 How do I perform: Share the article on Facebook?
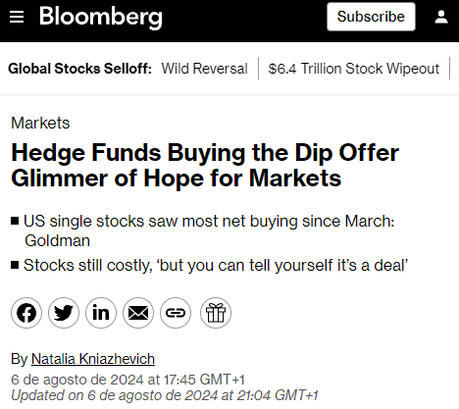26,313
